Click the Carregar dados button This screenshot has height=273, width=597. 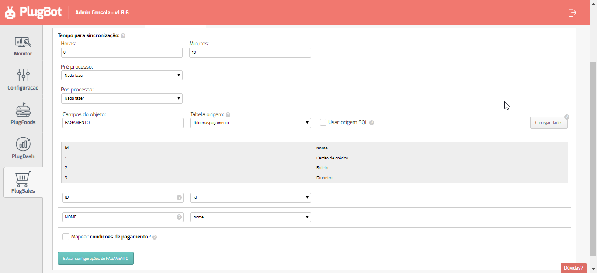point(548,123)
